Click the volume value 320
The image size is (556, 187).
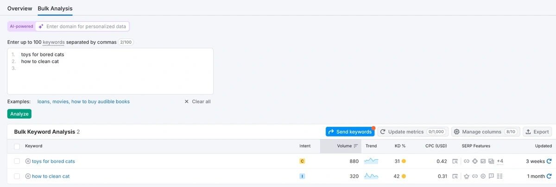click(x=354, y=176)
